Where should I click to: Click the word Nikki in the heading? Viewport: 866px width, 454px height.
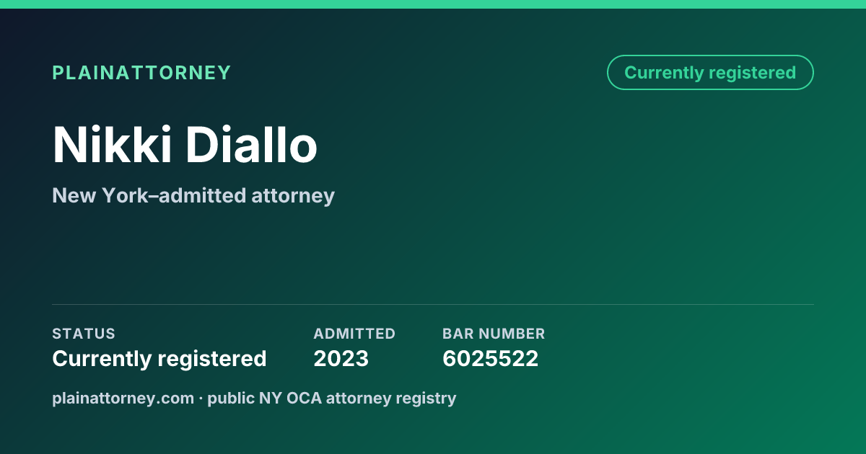tap(112, 145)
